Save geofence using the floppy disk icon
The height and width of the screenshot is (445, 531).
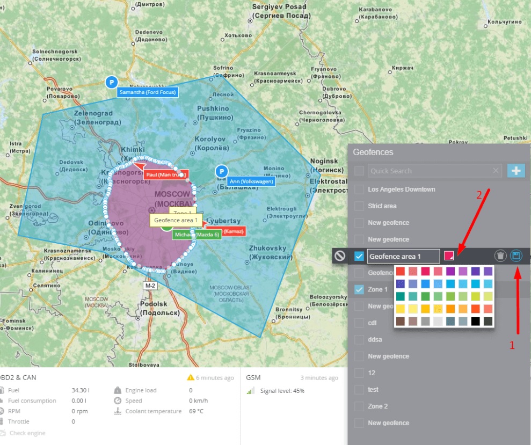tap(516, 256)
